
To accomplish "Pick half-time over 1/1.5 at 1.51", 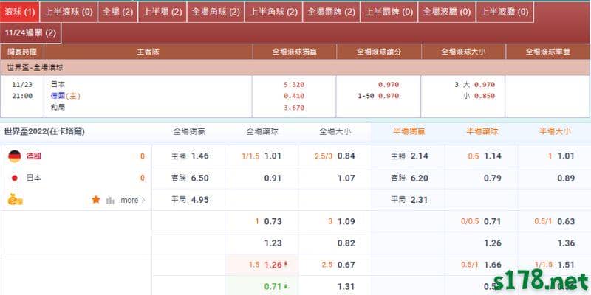I will coord(555,265).
